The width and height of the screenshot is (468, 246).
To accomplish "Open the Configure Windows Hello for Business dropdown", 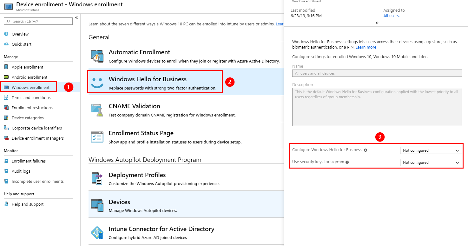I will pyautogui.click(x=430, y=150).
